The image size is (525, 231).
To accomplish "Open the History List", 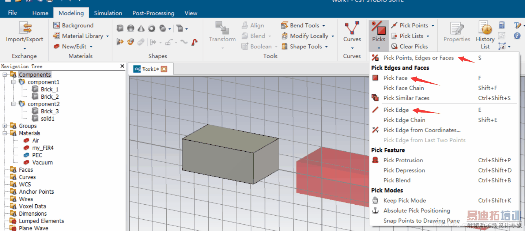I will (x=485, y=35).
